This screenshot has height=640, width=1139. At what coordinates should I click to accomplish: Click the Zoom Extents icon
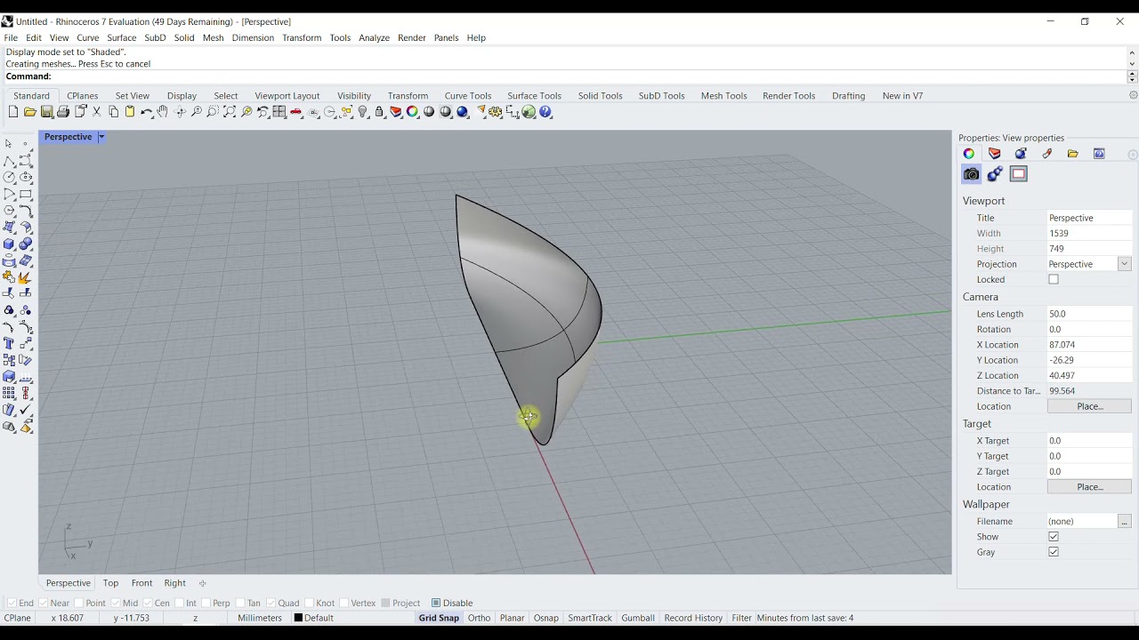coord(230,112)
